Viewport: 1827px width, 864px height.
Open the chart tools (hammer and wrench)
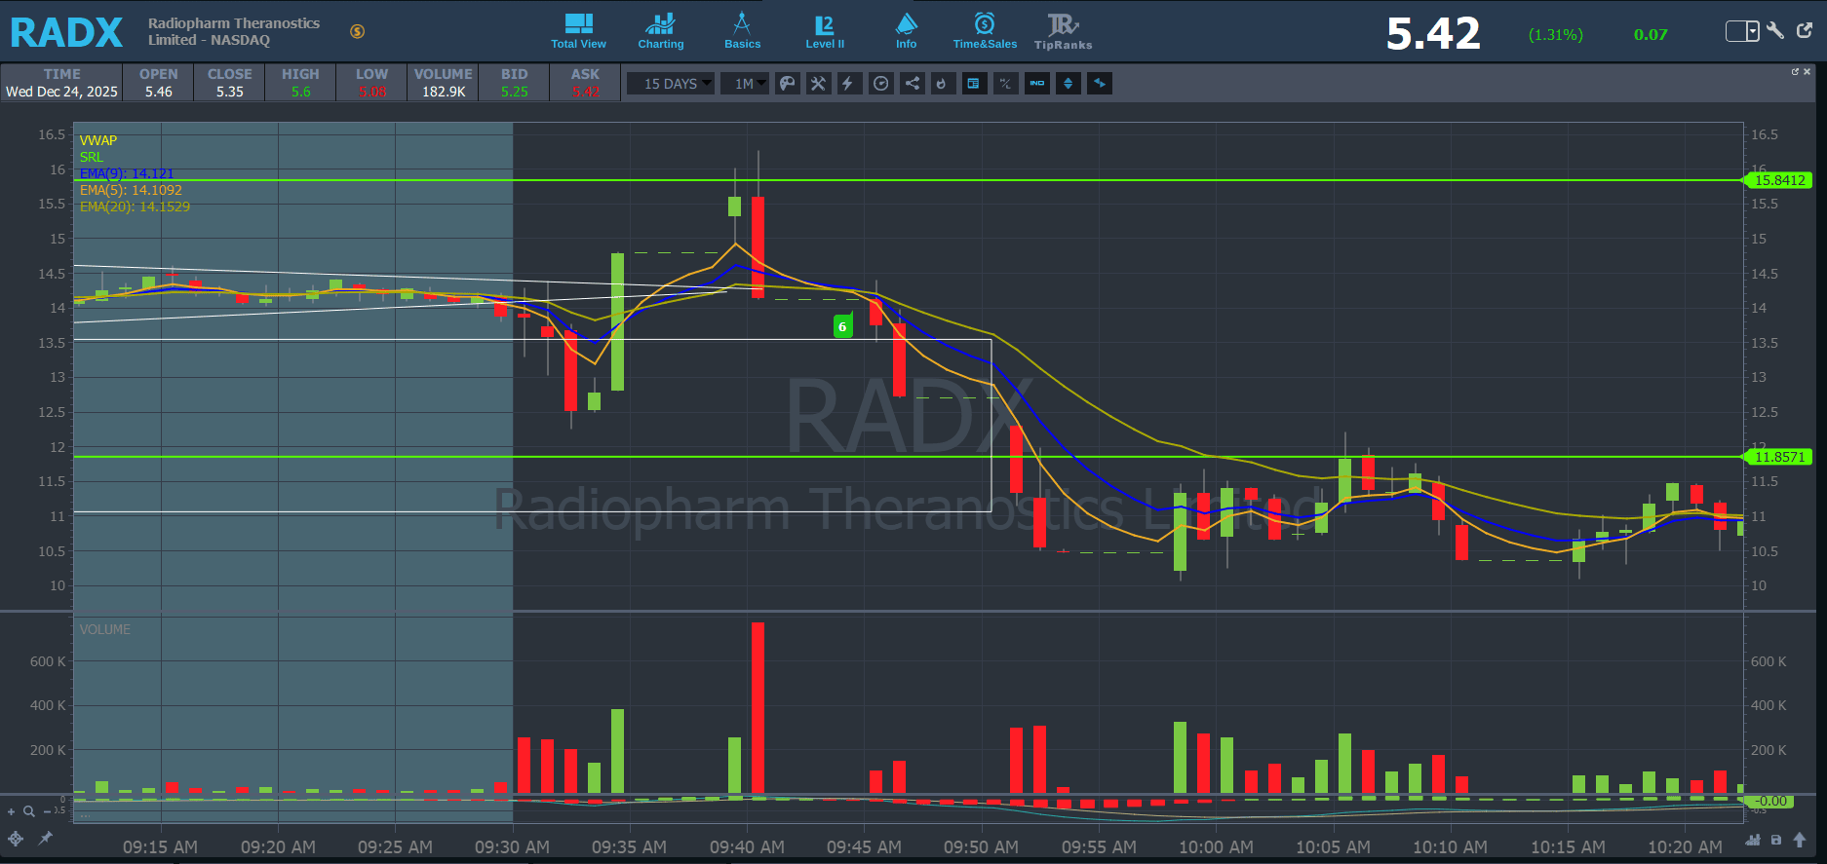click(x=818, y=84)
